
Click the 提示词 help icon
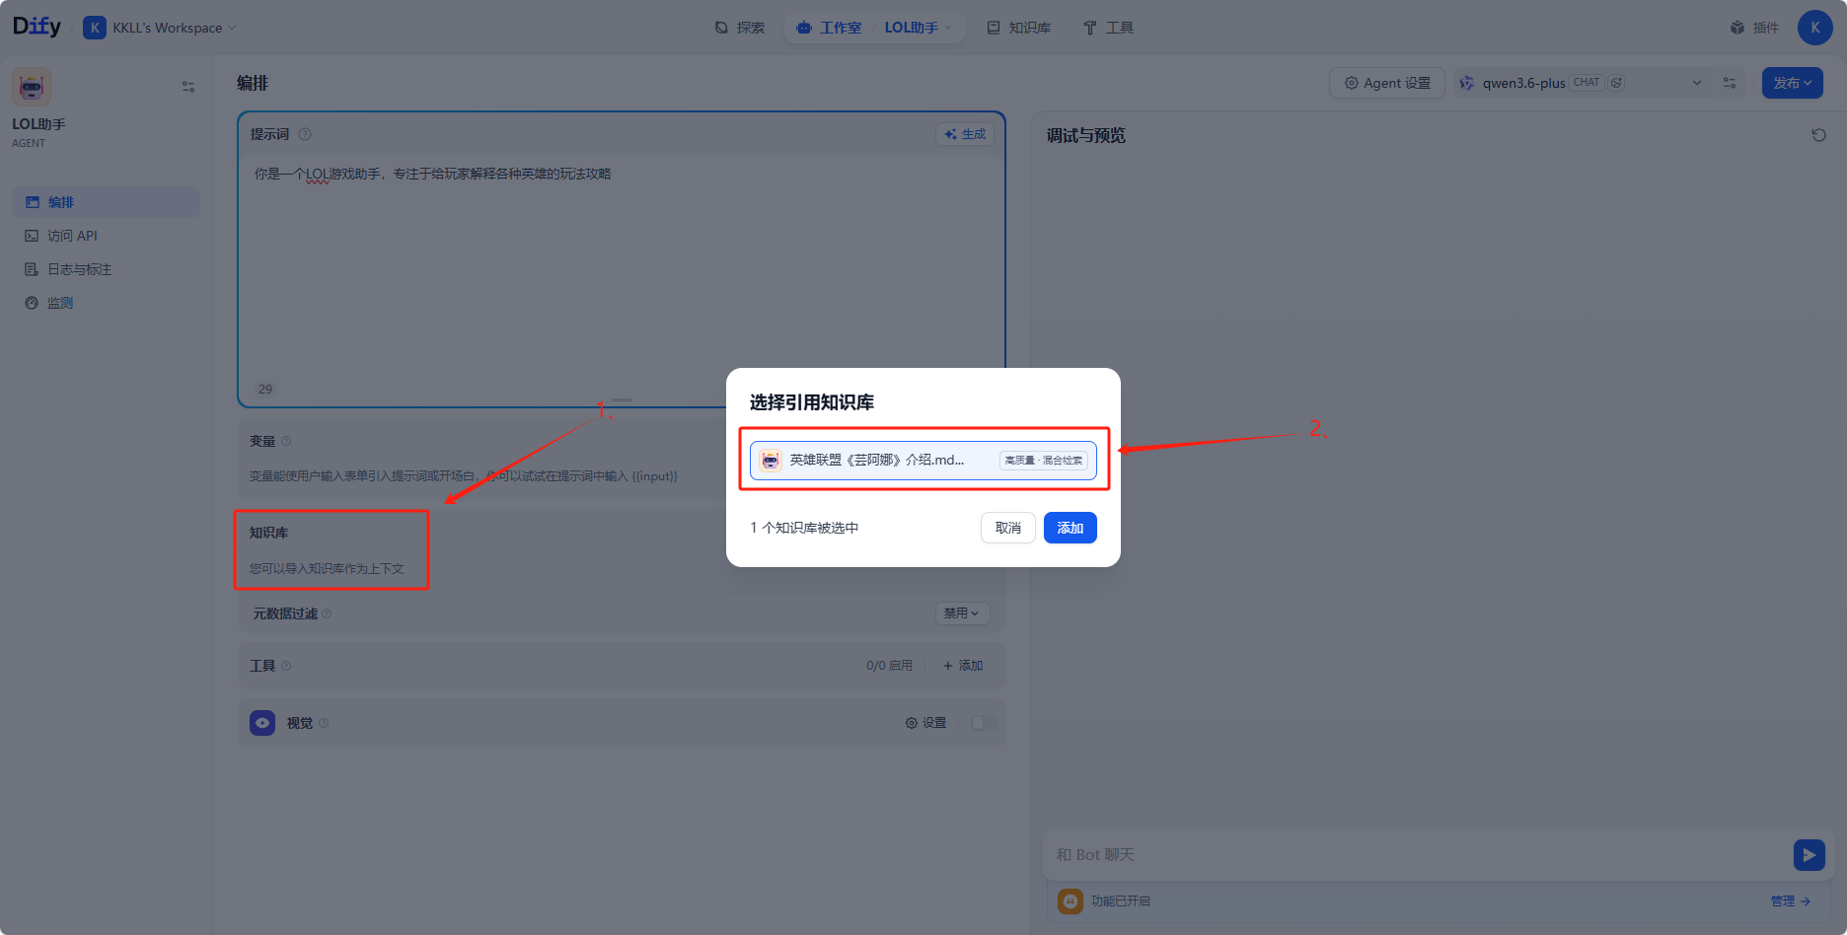(305, 134)
